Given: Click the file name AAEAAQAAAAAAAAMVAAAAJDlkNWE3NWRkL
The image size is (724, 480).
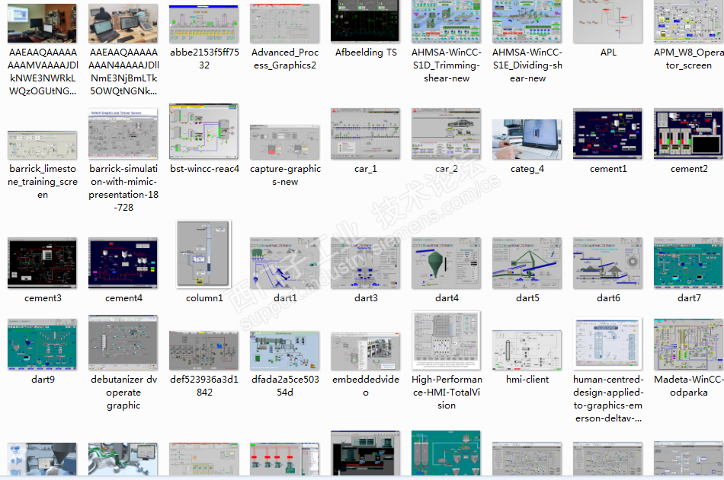Looking at the screenshot, I should click(43, 72).
